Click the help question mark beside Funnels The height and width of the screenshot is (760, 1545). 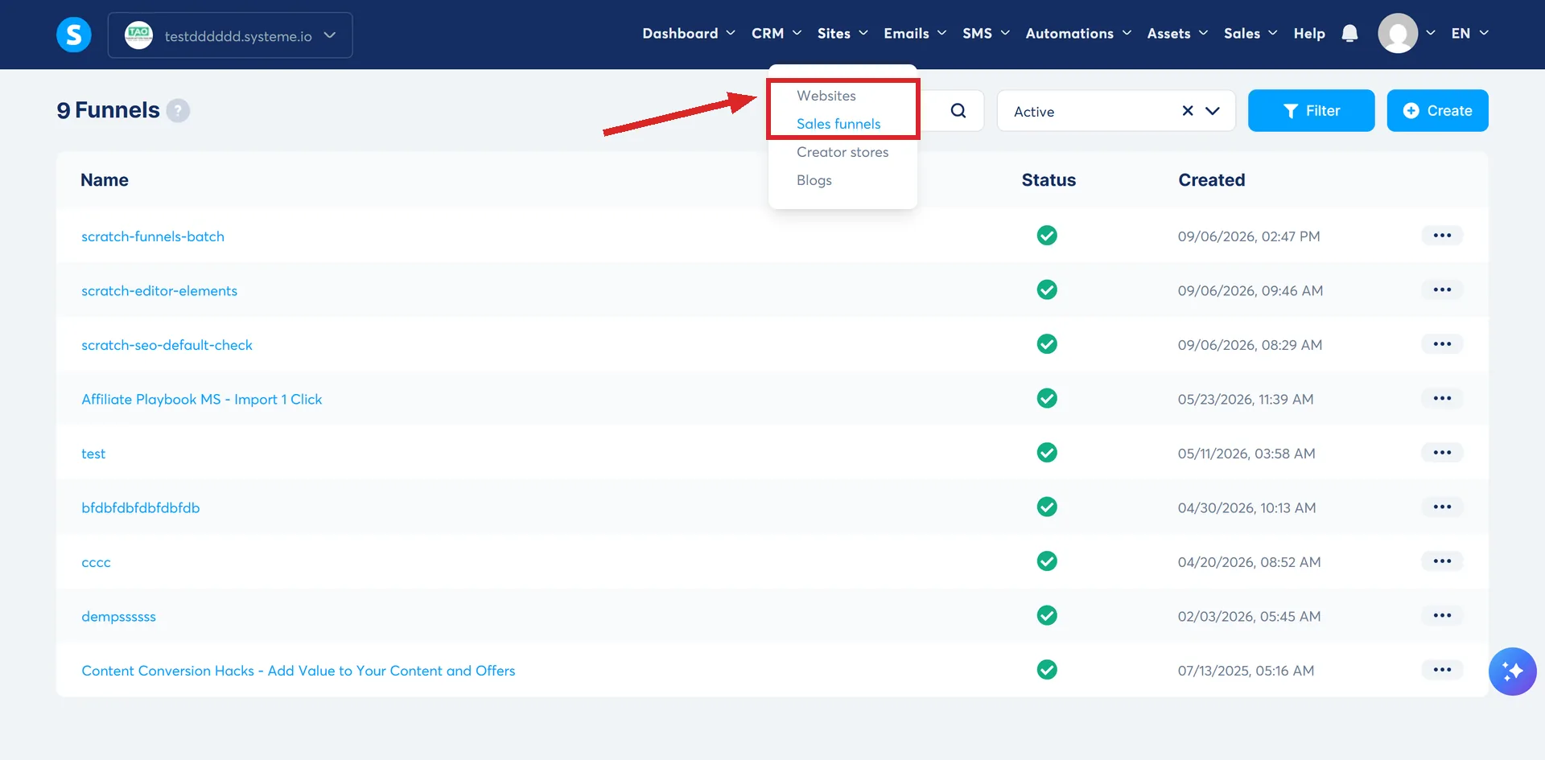tap(178, 110)
